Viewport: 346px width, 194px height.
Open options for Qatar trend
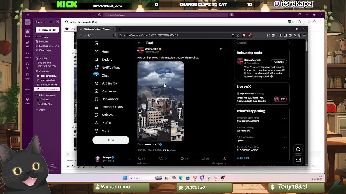[x=285, y=137]
